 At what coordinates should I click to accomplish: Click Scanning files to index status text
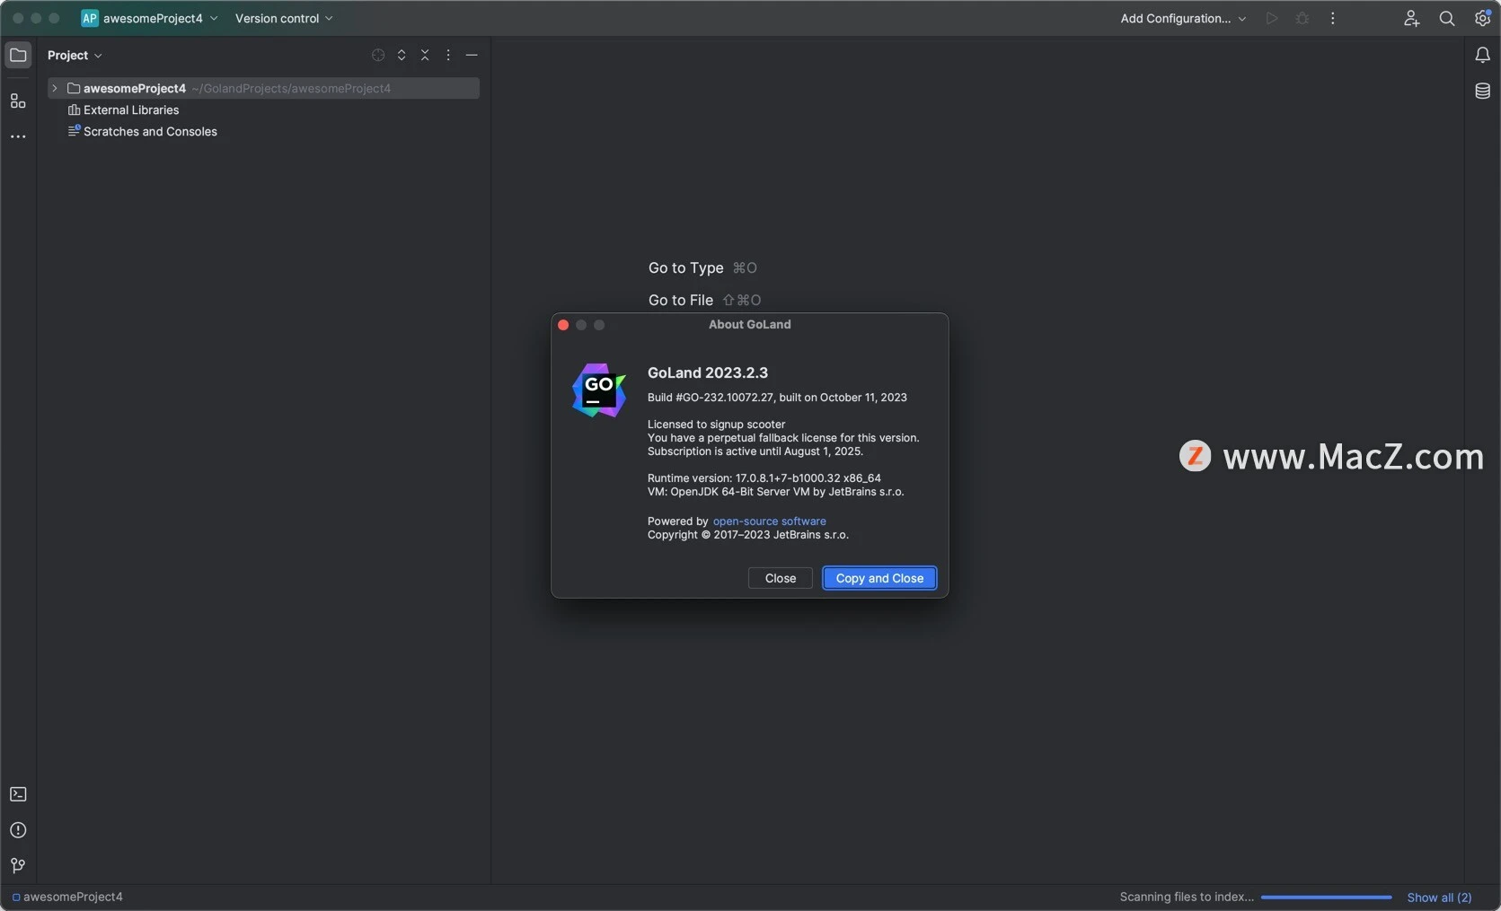pyautogui.click(x=1187, y=897)
